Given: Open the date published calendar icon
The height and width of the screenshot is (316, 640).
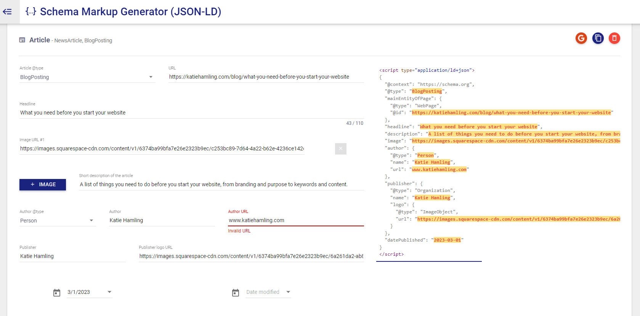Looking at the screenshot, I should pyautogui.click(x=57, y=293).
